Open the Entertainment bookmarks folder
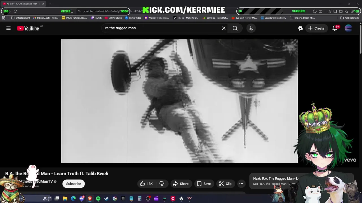This screenshot has width=362, height=203. 20,18
